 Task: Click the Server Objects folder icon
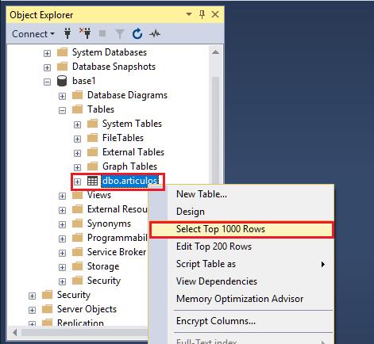48,309
